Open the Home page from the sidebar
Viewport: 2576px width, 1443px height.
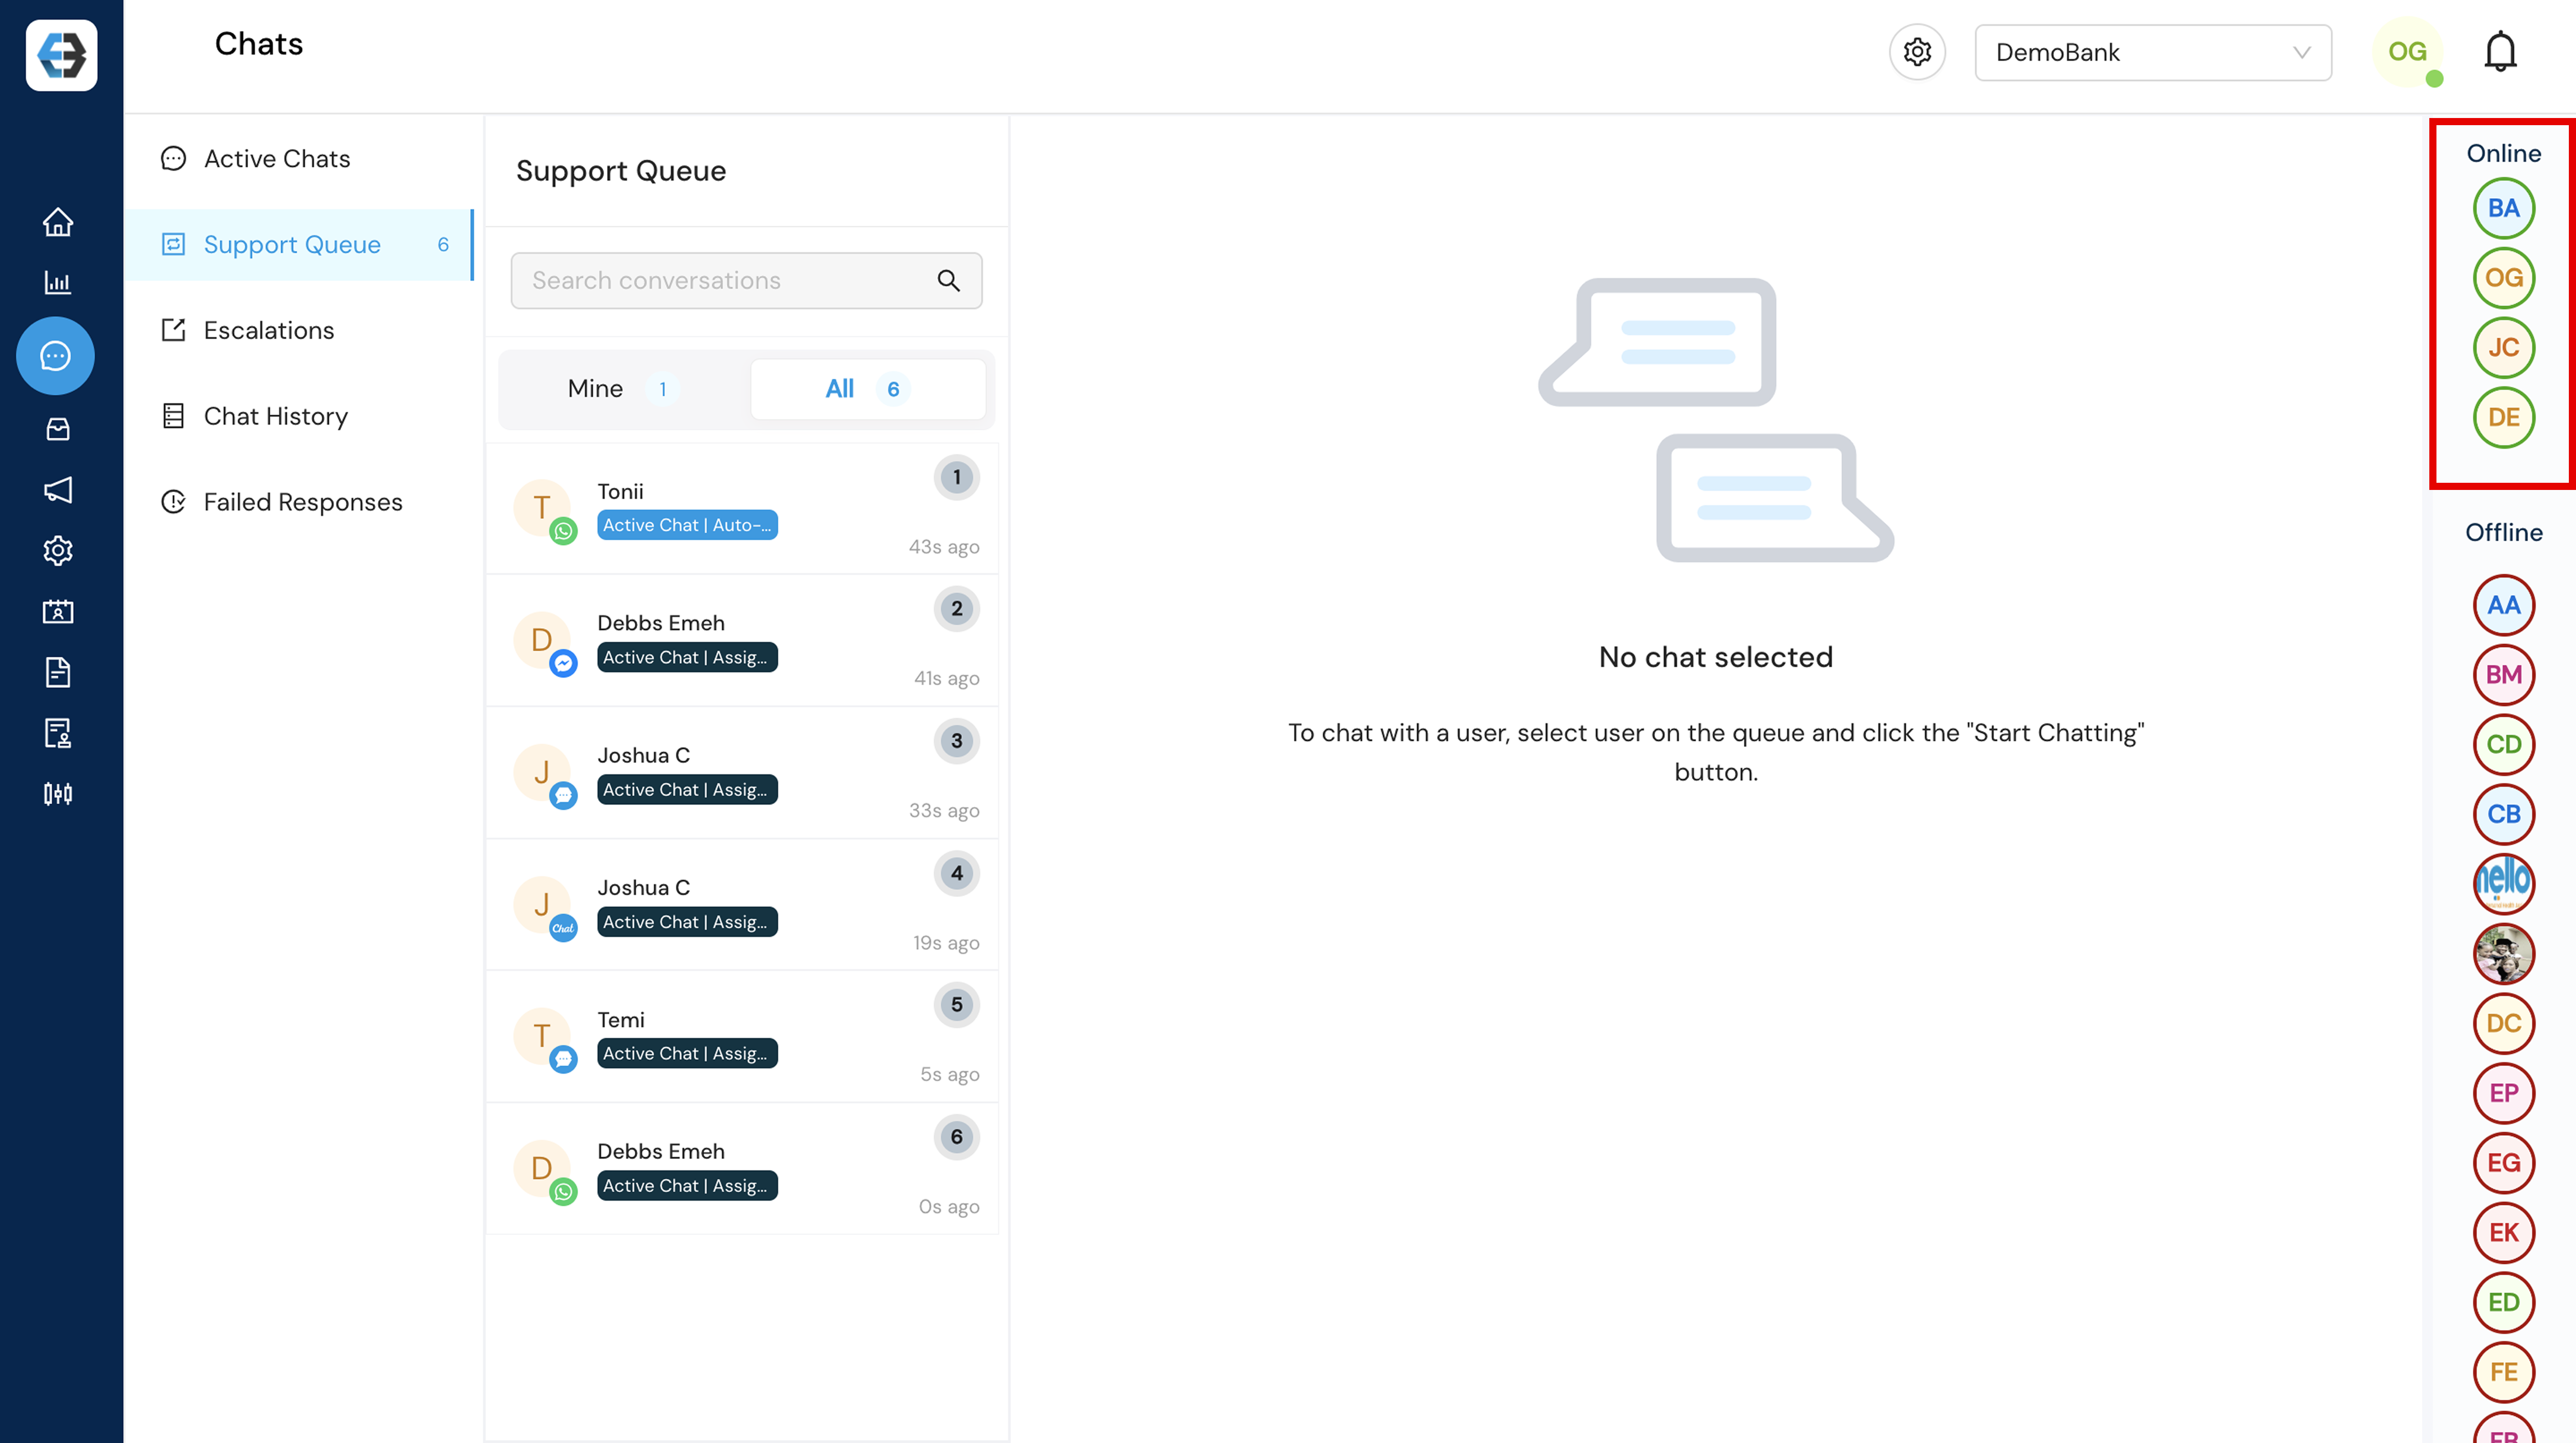[x=58, y=222]
